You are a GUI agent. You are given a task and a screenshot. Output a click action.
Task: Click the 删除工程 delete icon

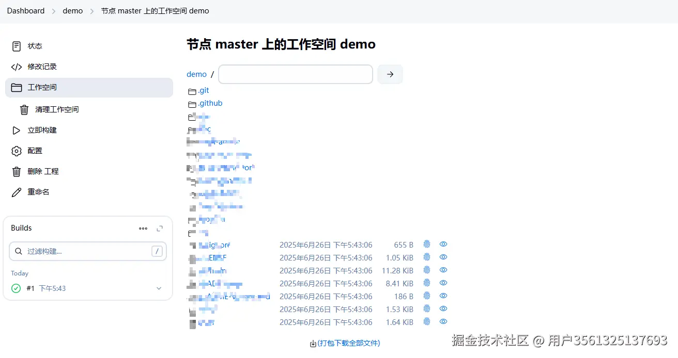(16, 171)
